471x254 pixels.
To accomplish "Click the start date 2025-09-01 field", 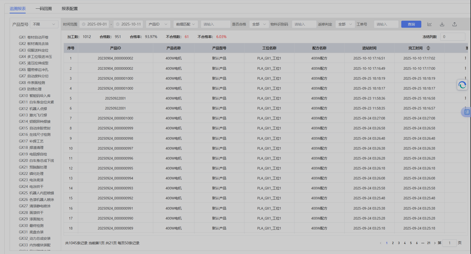I will pos(94,24).
